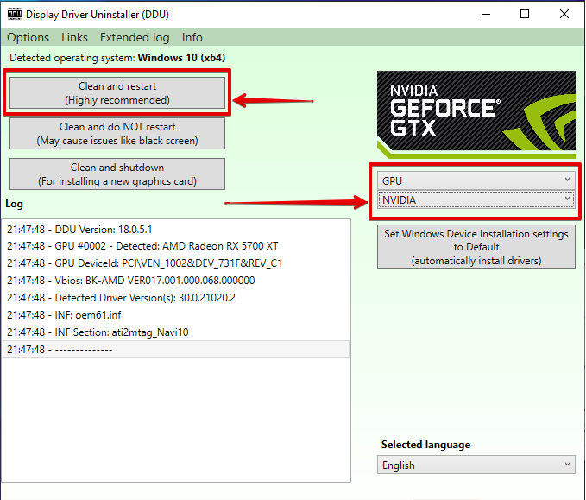Select the INF: oem61.inf log line
Screen dimensions: 586x500
(x=65, y=315)
